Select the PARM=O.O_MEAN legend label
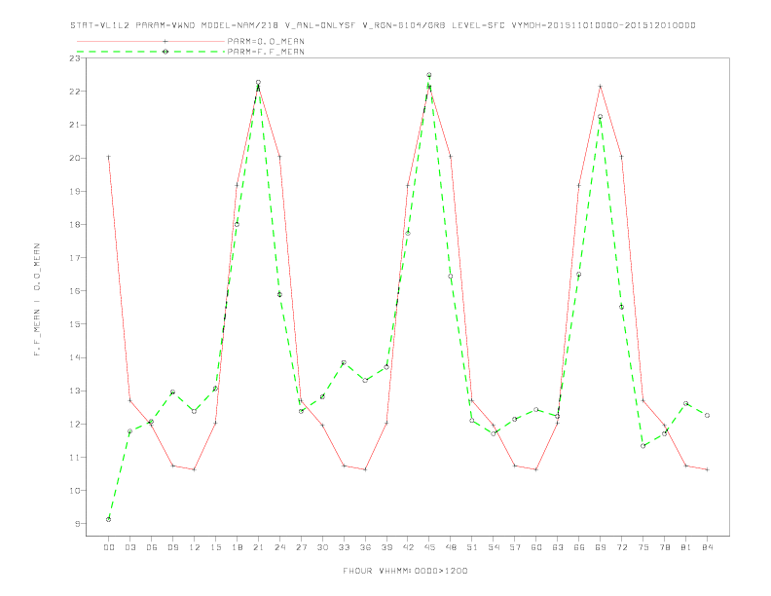This screenshot has width=771, height=596. pyautogui.click(x=266, y=41)
